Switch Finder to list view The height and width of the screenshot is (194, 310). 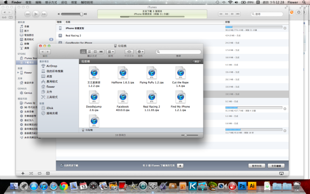pyautogui.click(x=89, y=52)
